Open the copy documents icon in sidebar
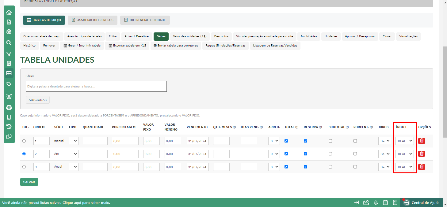Screen dimensions: 447x207 (x=9, y=136)
